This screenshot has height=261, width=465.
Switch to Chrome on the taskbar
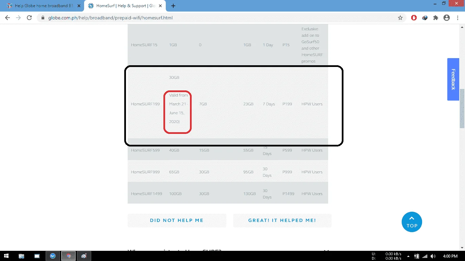(68, 256)
